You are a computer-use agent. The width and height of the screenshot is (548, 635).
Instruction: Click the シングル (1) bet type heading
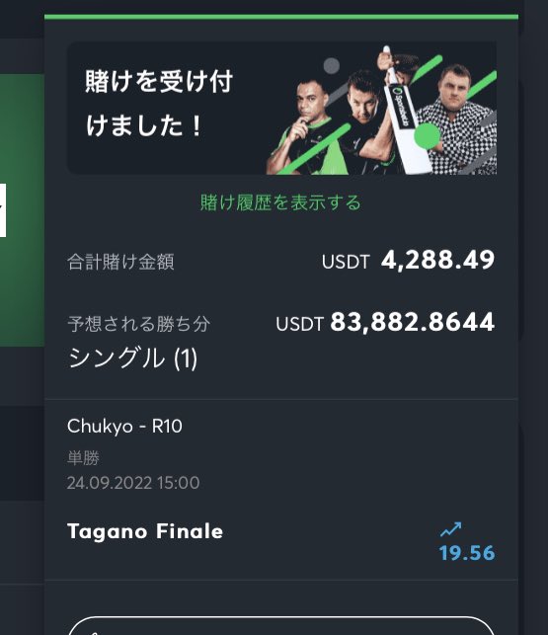133,358
